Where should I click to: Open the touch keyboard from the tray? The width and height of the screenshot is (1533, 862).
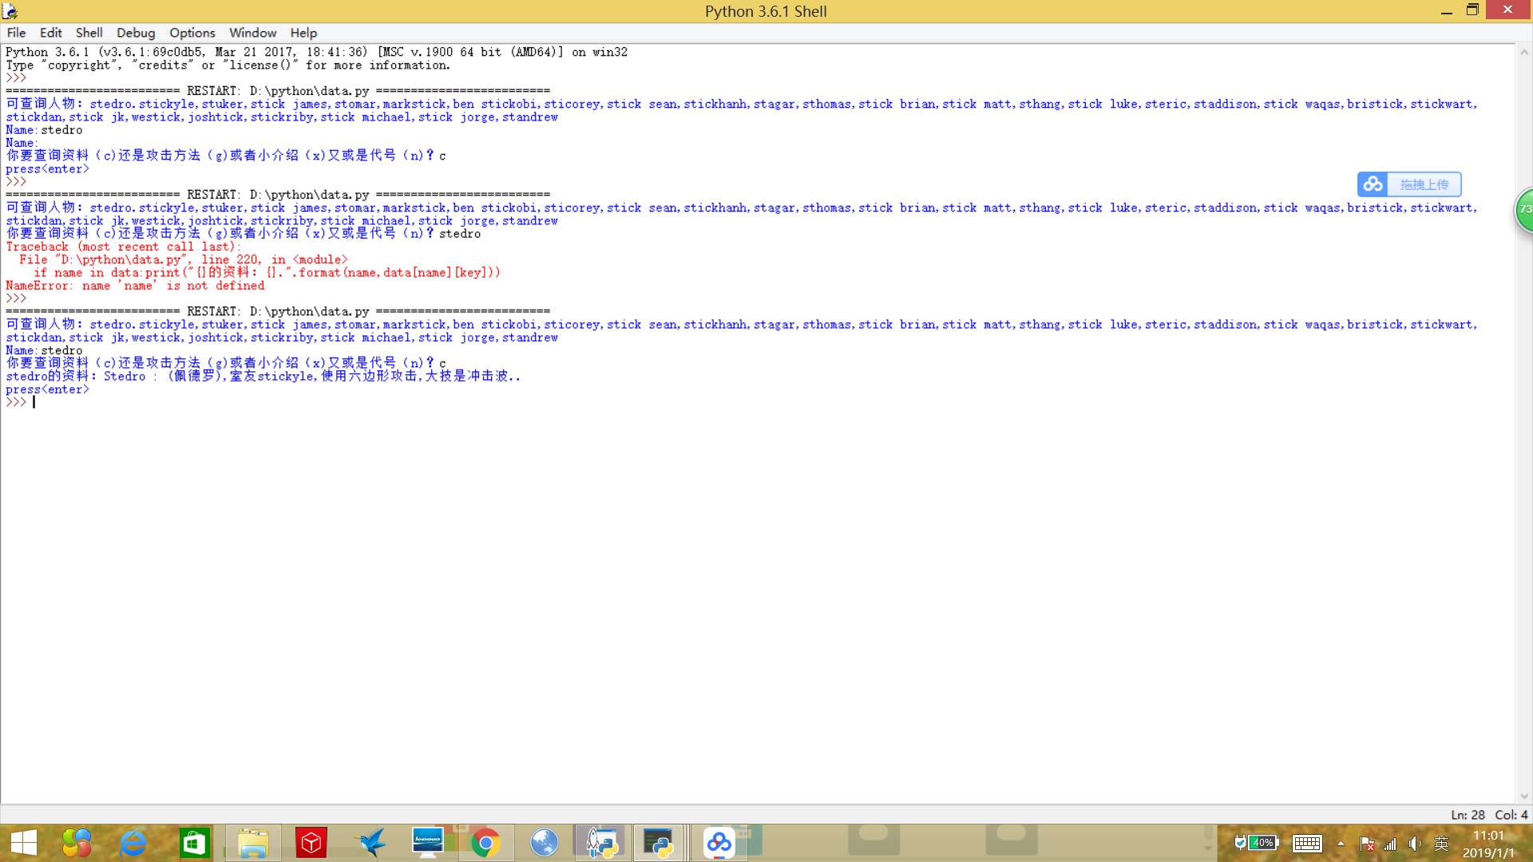(x=1307, y=844)
